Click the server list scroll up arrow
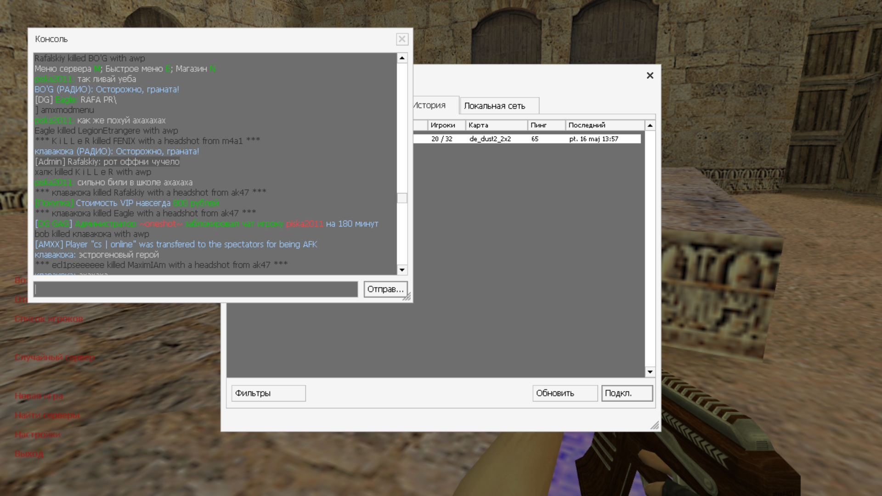 click(650, 125)
